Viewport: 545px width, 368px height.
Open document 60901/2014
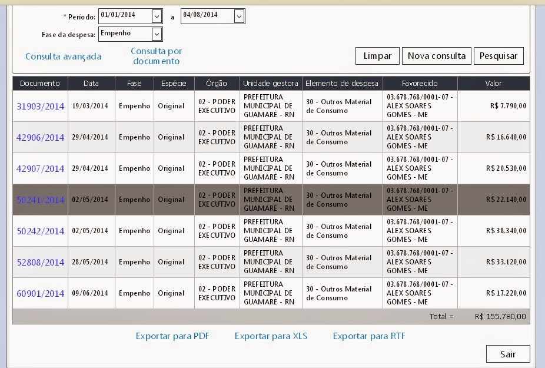pos(41,294)
